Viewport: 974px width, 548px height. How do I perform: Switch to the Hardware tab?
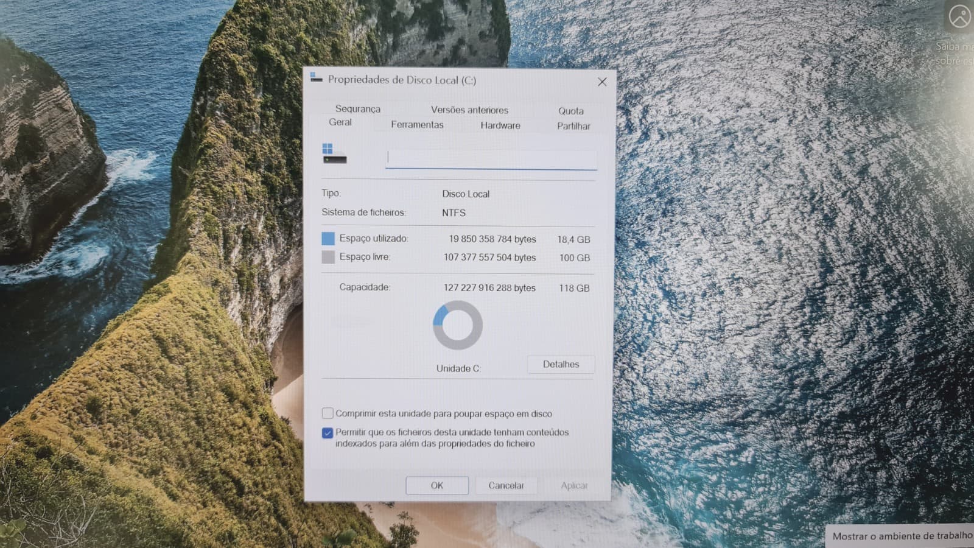[500, 125]
